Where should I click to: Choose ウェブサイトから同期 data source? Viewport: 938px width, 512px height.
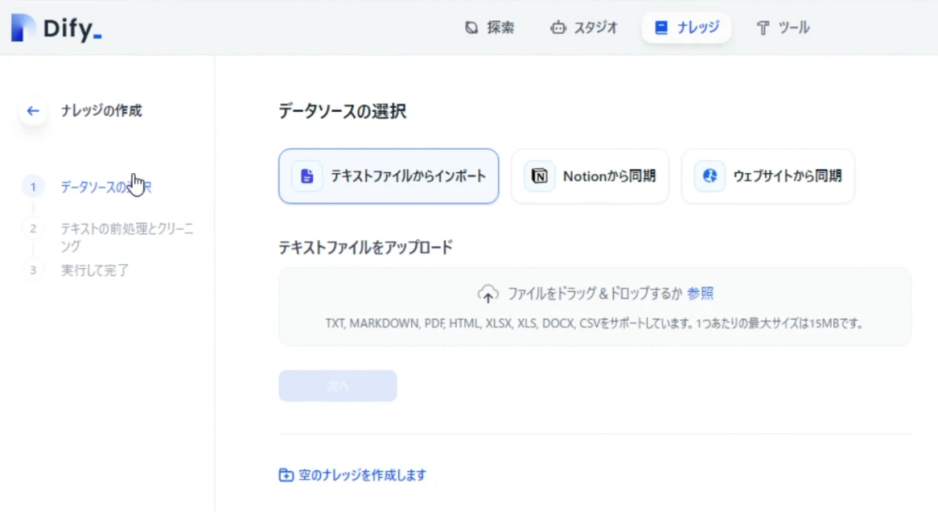click(x=768, y=176)
